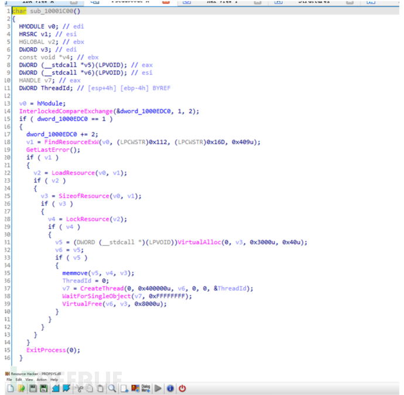The image size is (404, 395).
Task: Click the 0x400000u stack size argument
Action: tap(155, 289)
